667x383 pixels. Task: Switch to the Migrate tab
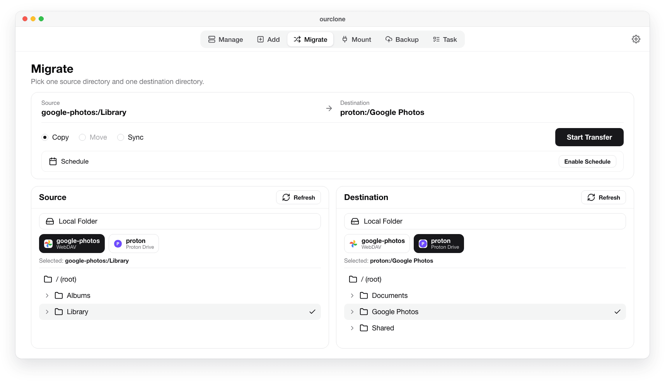coord(310,39)
